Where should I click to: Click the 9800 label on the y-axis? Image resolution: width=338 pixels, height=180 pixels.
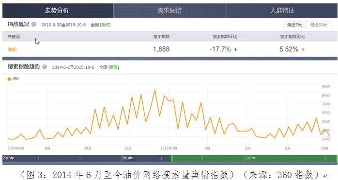coord(326,87)
